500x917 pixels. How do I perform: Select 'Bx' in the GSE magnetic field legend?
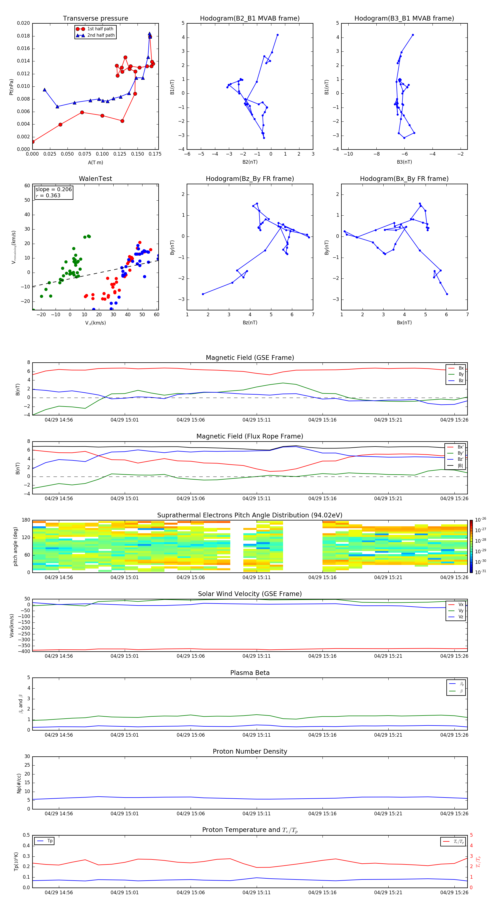tap(456, 368)
